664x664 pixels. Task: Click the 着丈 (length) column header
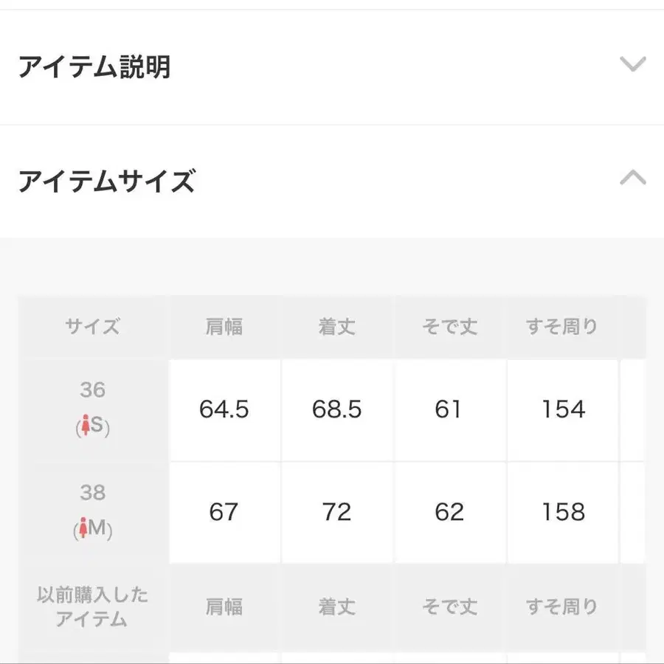click(x=336, y=327)
